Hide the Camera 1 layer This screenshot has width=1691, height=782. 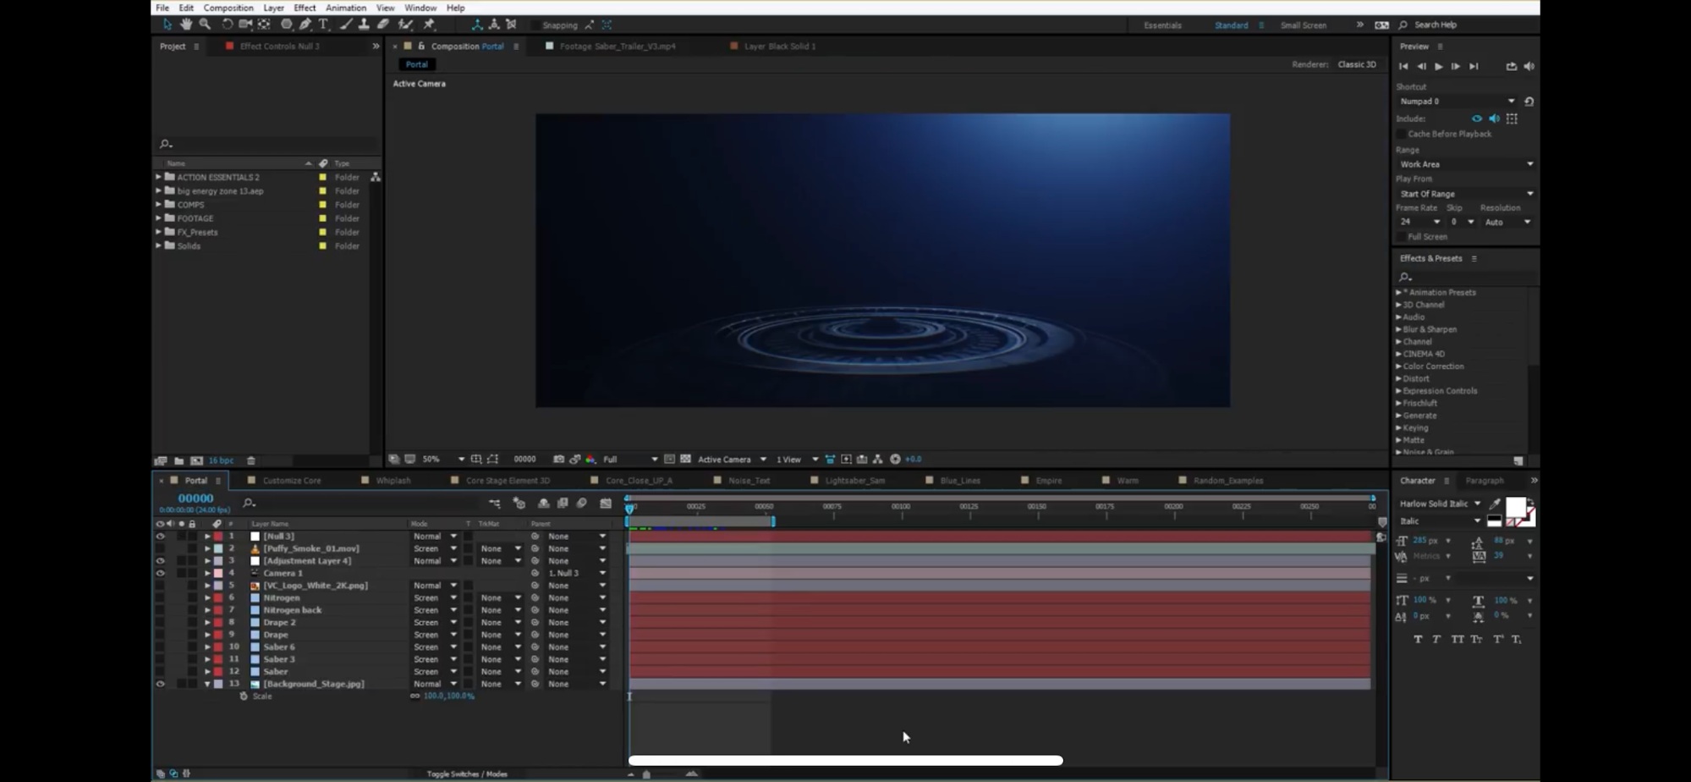pyautogui.click(x=160, y=573)
